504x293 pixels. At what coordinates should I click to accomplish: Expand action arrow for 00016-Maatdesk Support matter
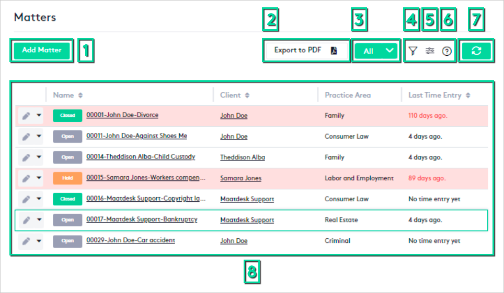(39, 199)
